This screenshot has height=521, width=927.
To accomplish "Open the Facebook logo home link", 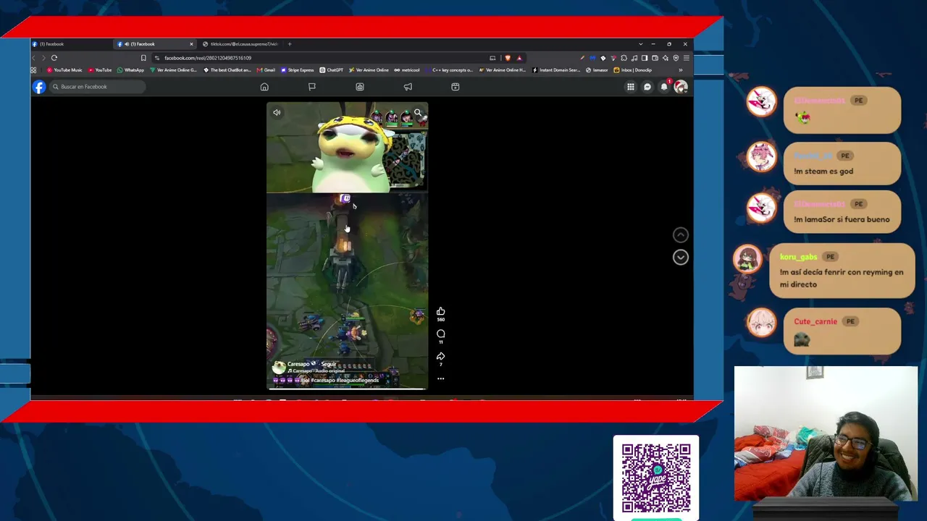I will 39,87.
